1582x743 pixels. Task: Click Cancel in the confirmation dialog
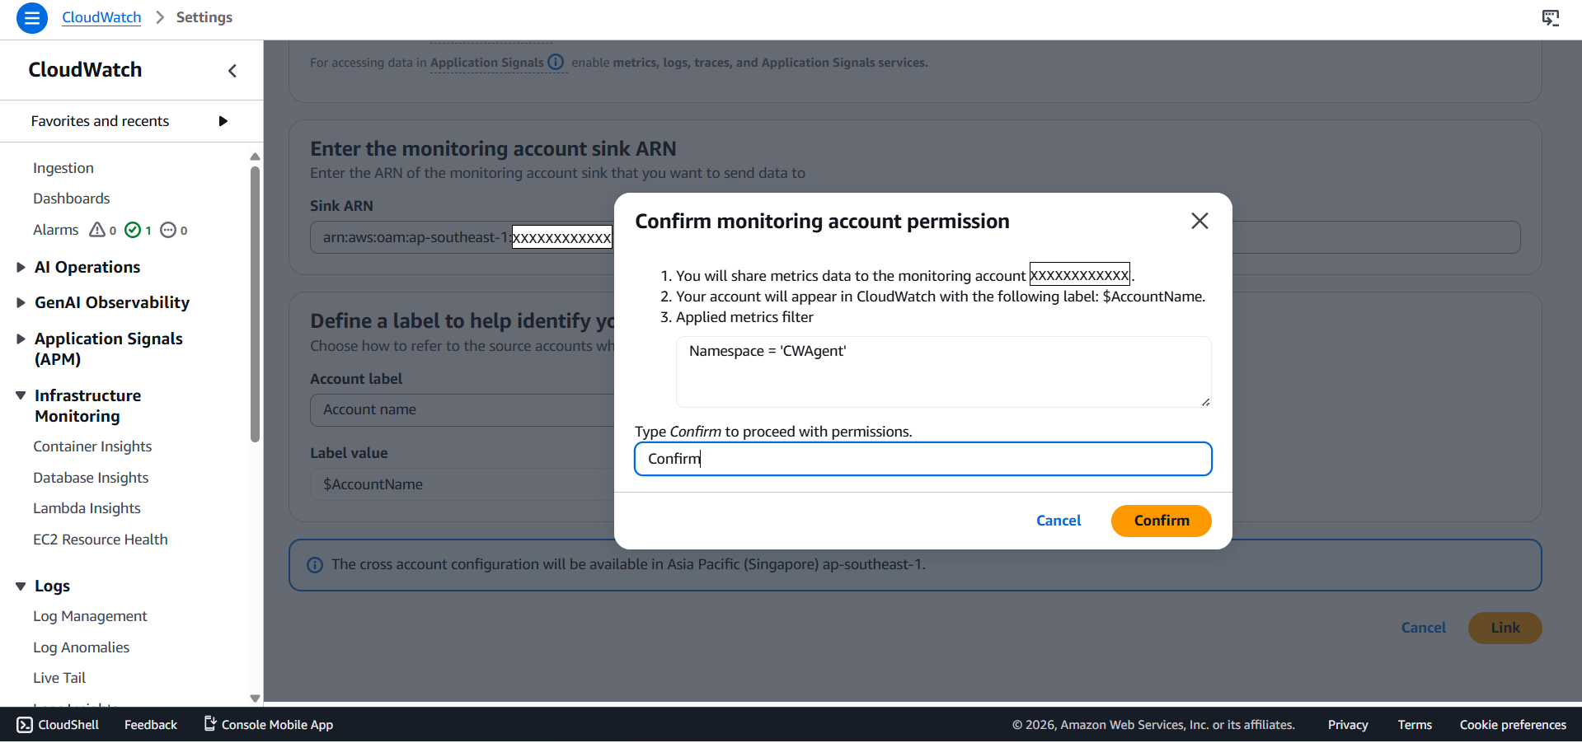(x=1059, y=521)
